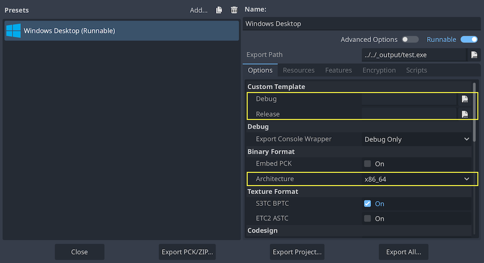Viewport: 484px width, 263px height.
Task: Switch to the Resources tab
Action: (x=299, y=70)
